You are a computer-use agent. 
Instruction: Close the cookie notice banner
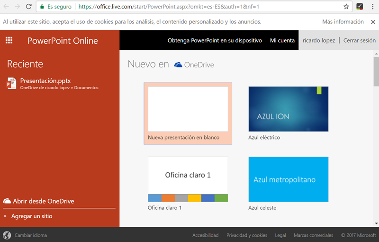click(x=373, y=22)
